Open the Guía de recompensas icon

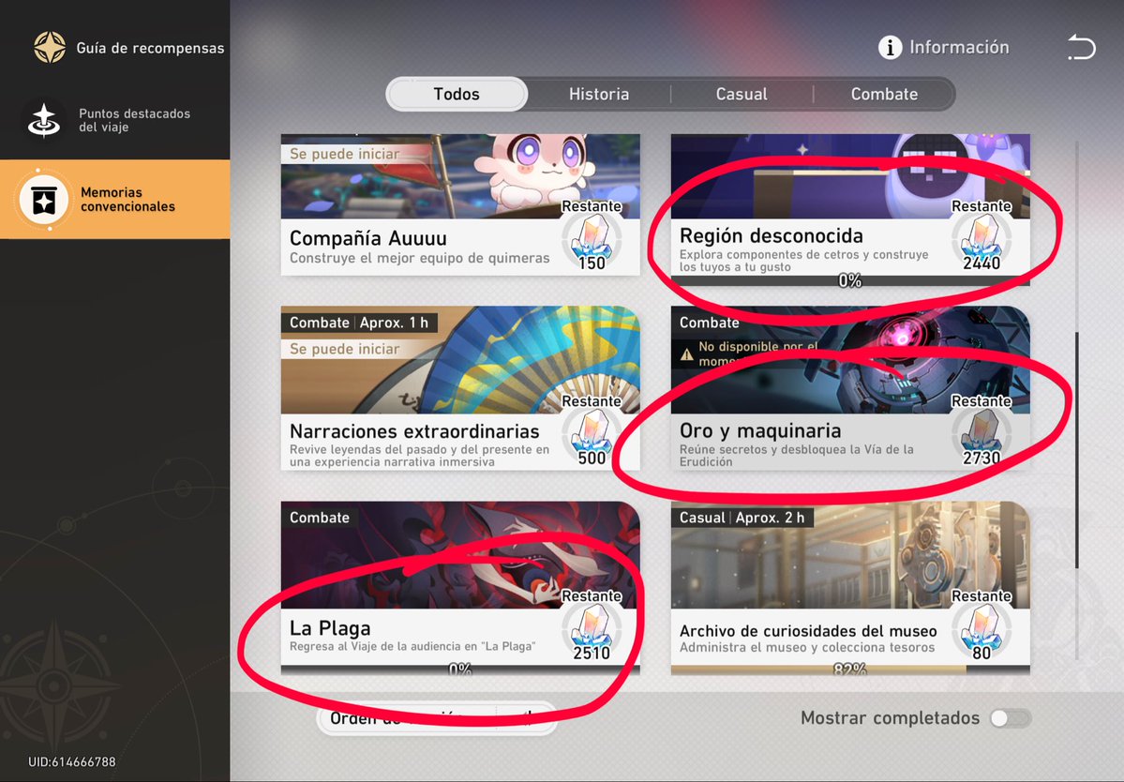pos(50,47)
